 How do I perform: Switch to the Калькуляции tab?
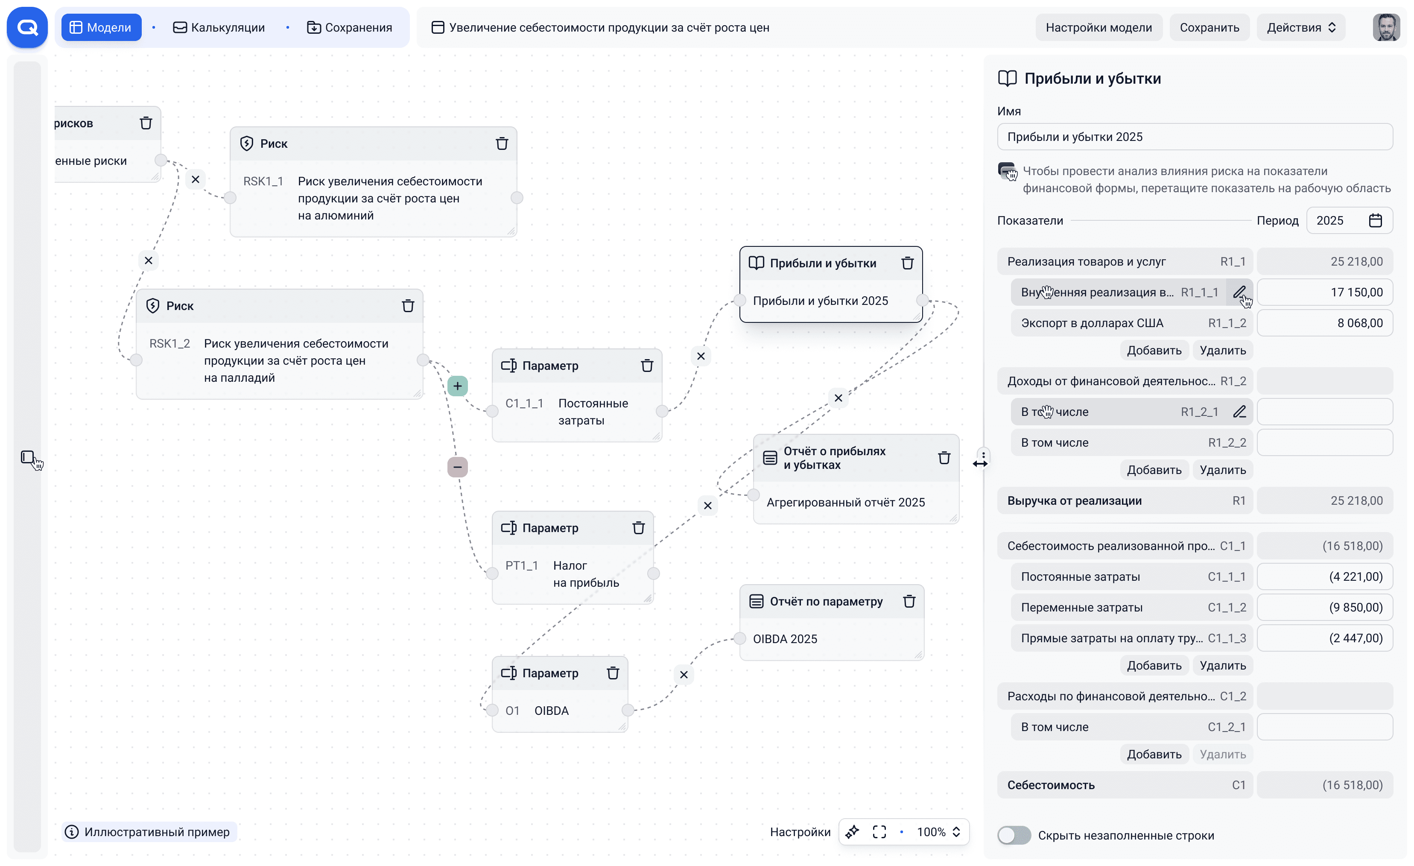[219, 27]
